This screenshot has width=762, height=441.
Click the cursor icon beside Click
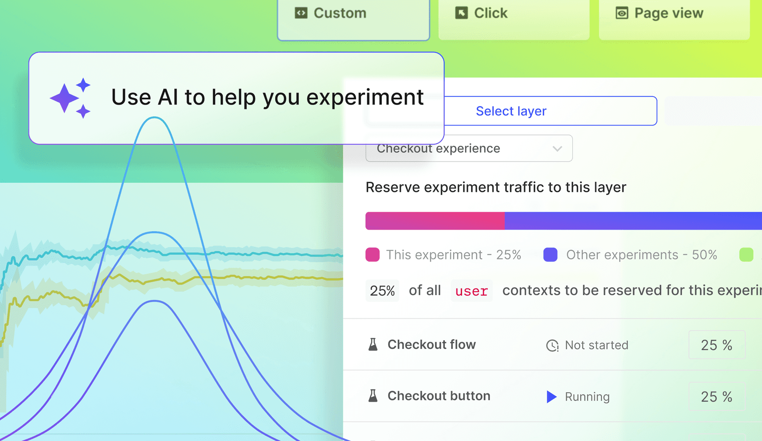461,13
